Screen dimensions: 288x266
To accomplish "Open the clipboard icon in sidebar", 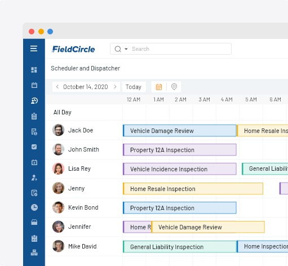I will click(x=34, y=116).
